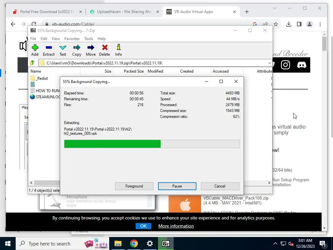Close the VB-Audio Virtual Apps tab
The image size is (333, 250).
pyautogui.click(x=234, y=12)
